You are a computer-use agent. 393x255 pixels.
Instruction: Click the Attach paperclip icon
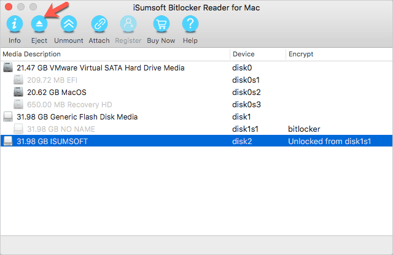[99, 24]
